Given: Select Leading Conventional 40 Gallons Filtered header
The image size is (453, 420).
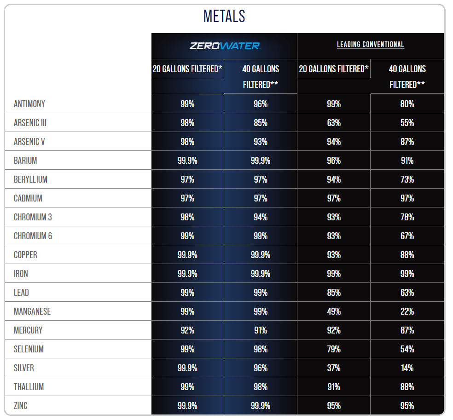Looking at the screenshot, I should 407,76.
